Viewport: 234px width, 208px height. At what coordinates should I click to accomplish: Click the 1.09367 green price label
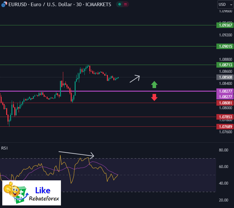(225, 25)
